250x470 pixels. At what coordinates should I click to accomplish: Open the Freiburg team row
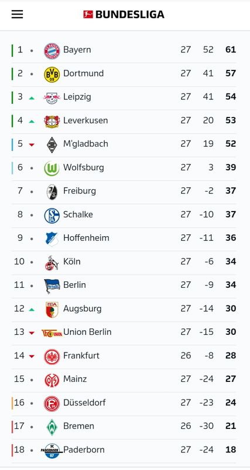coord(124,191)
